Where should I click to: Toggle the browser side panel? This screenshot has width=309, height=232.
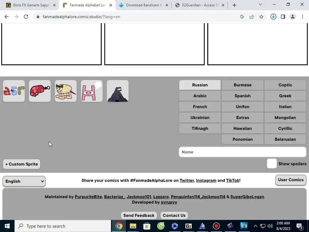(x=283, y=17)
